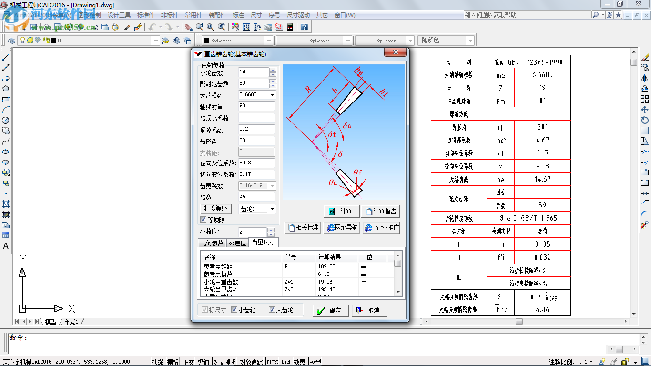This screenshot has height=366, width=651.
Task: Switch to the 几何参数 tab
Action: 212,243
